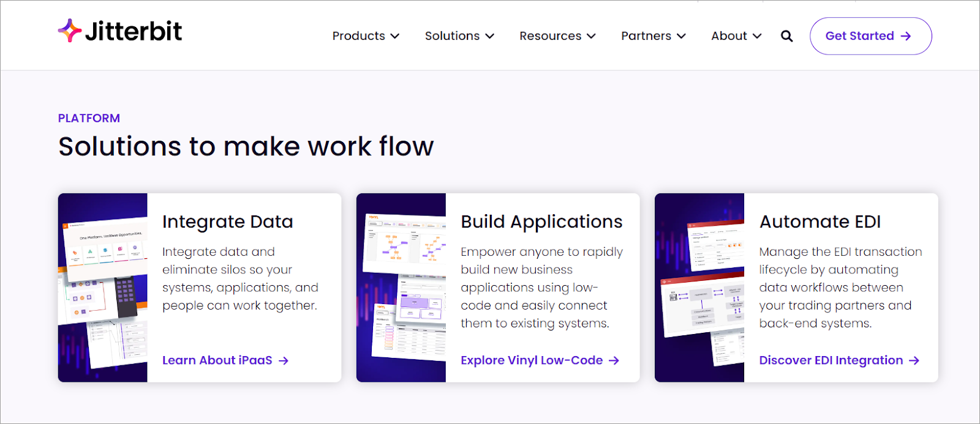The height and width of the screenshot is (424, 980).
Task: Expand the Resources chevron
Action: tap(591, 36)
